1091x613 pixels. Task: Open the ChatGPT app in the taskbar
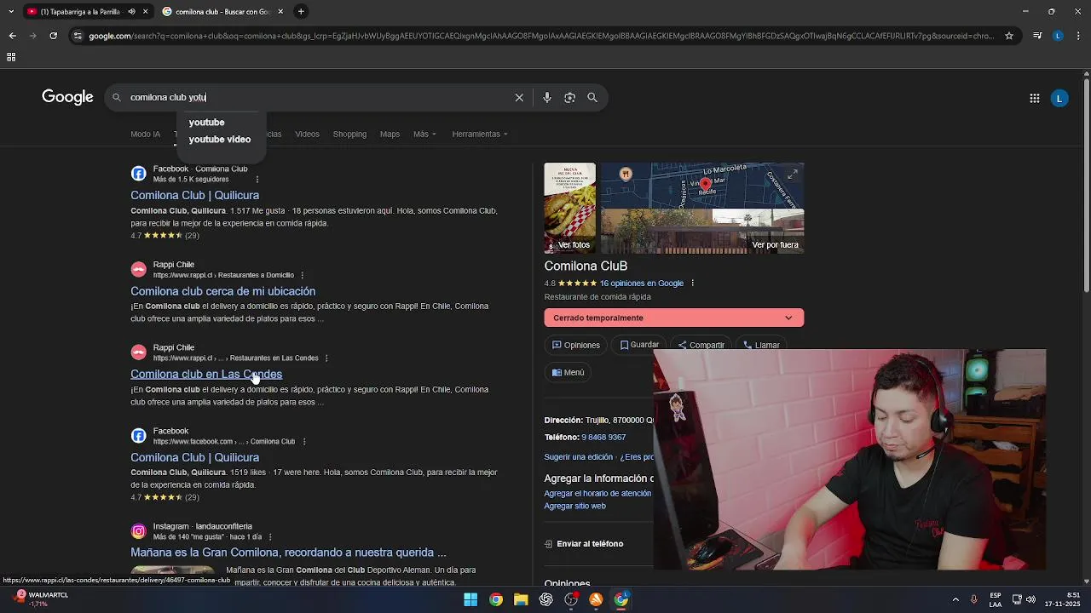[546, 599]
